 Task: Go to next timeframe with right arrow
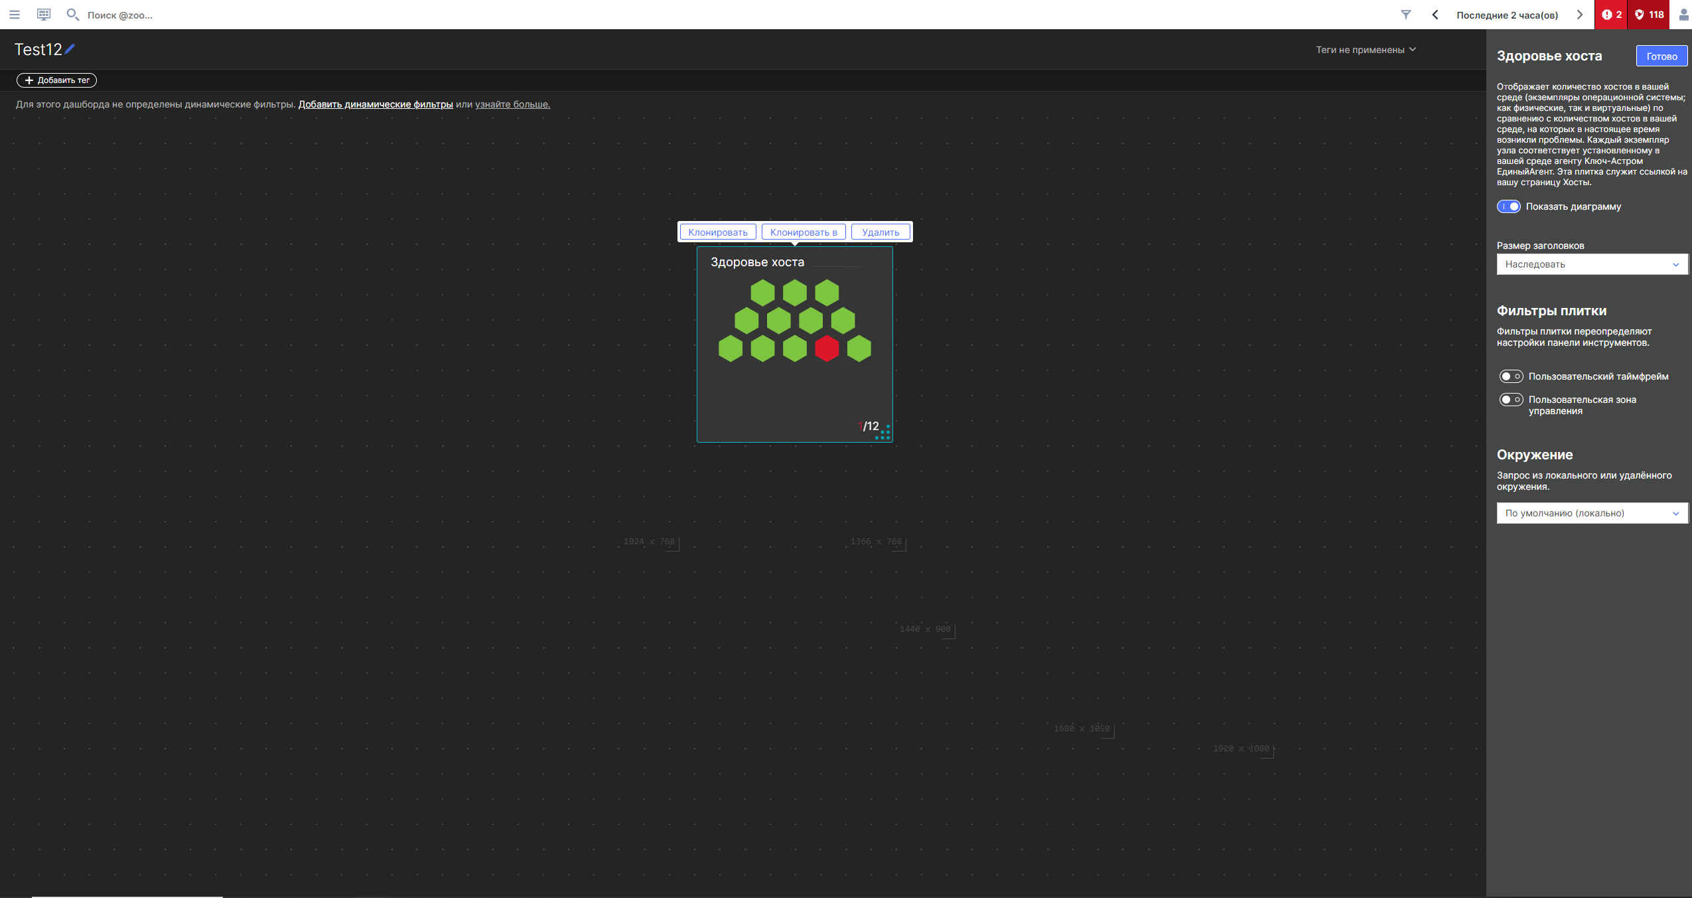click(1580, 15)
